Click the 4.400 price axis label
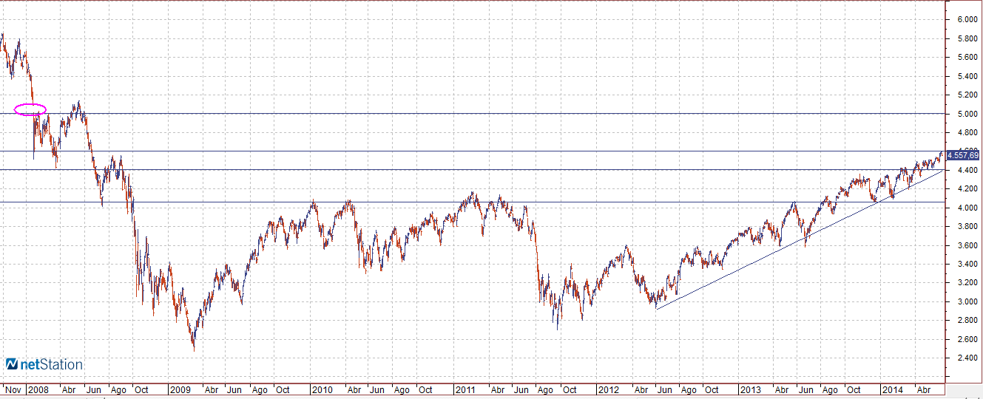The image size is (983, 399). pos(967,170)
